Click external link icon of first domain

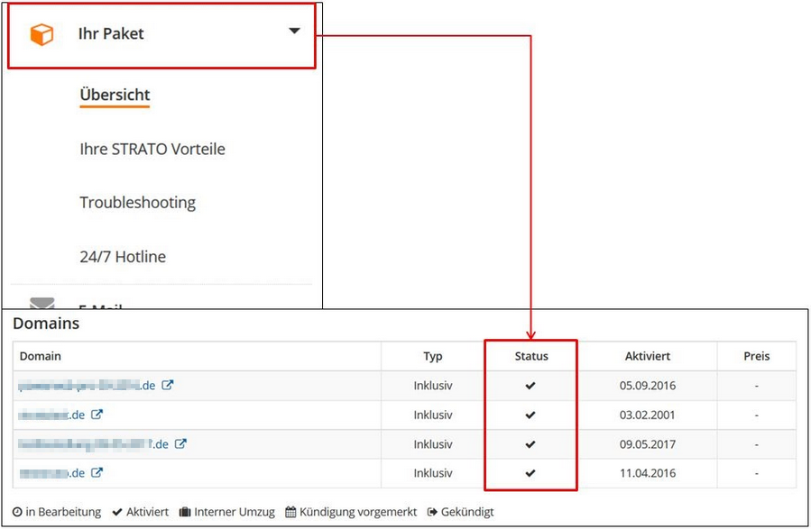168,386
